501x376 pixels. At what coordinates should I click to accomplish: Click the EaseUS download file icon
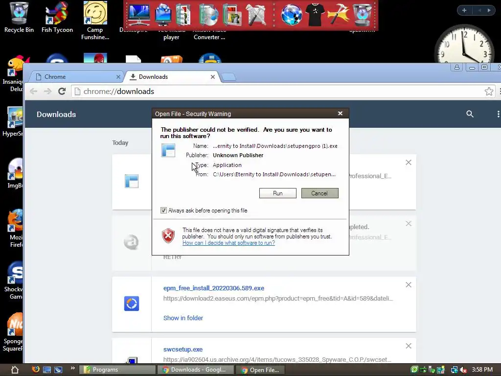[x=132, y=304]
